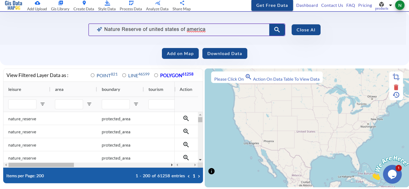This screenshot has width=409, height=189.
Task: Click the red delete trash icon
Action: coord(396,87)
